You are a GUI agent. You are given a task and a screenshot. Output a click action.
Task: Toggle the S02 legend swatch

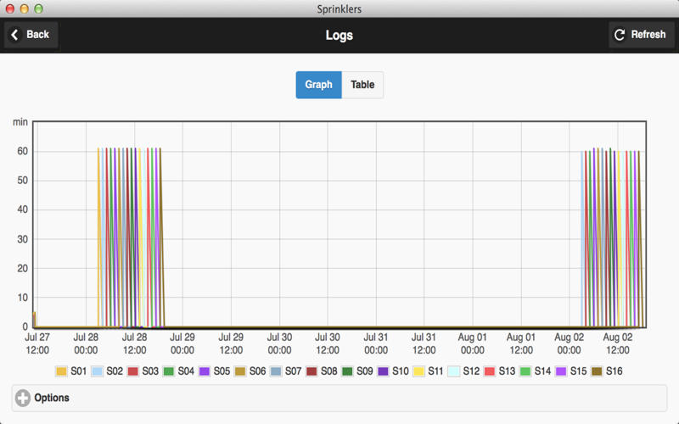point(98,371)
